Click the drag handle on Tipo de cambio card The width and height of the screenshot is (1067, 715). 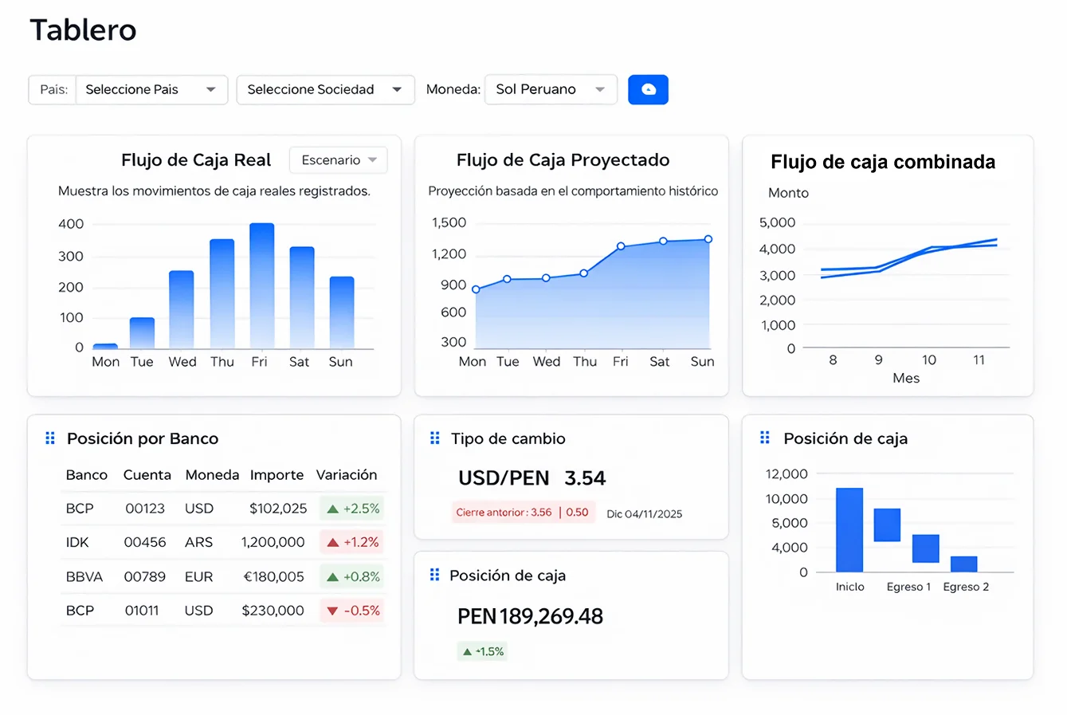point(434,438)
